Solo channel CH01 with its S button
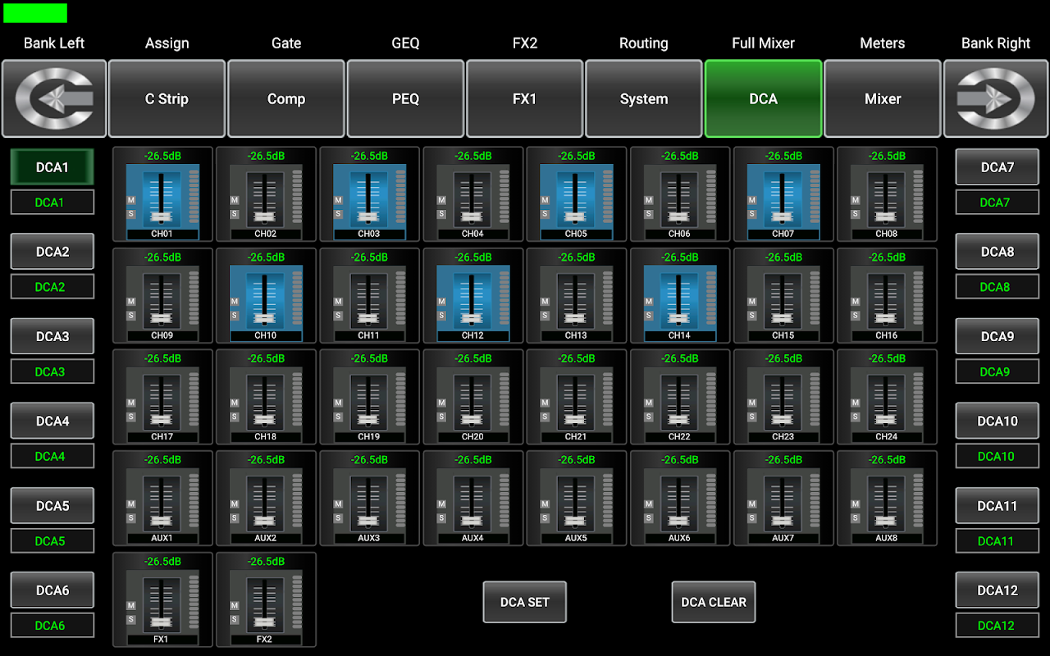 point(131,214)
